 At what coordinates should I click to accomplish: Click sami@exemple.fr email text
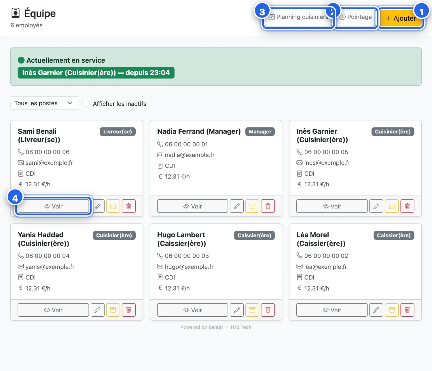pyautogui.click(x=49, y=163)
